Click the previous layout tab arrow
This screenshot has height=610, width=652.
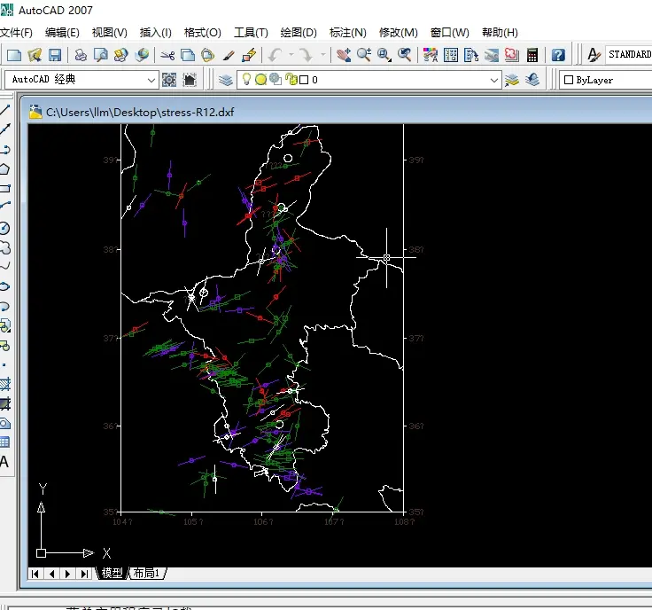(51, 574)
